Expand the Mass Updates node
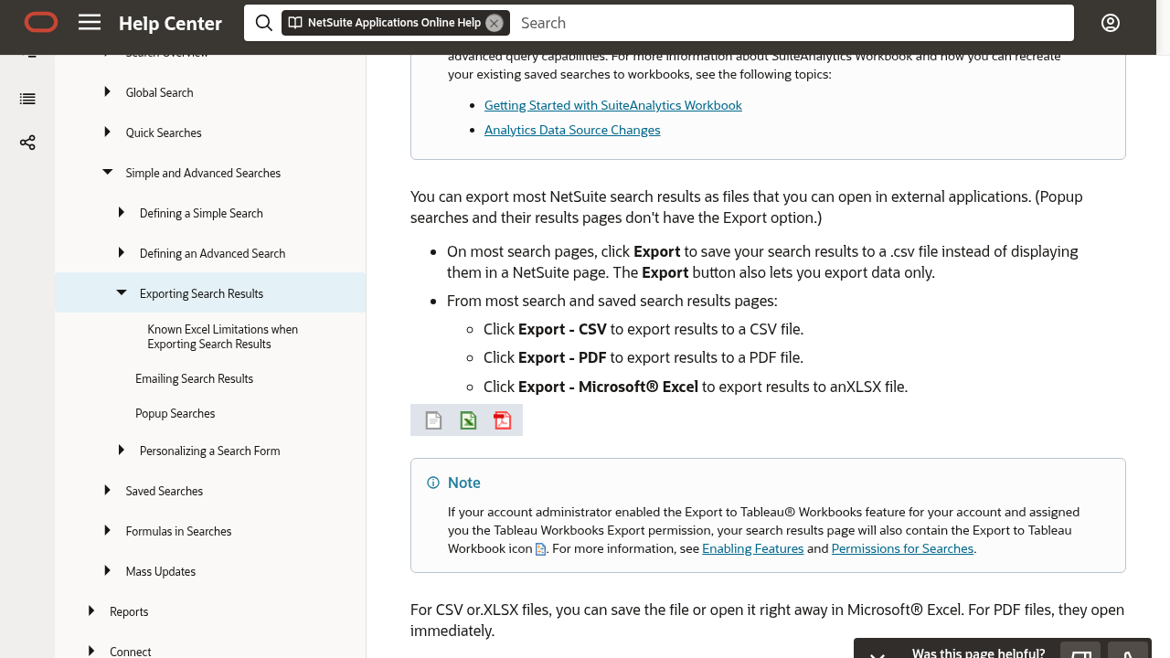This screenshot has height=658, width=1170. (x=107, y=571)
